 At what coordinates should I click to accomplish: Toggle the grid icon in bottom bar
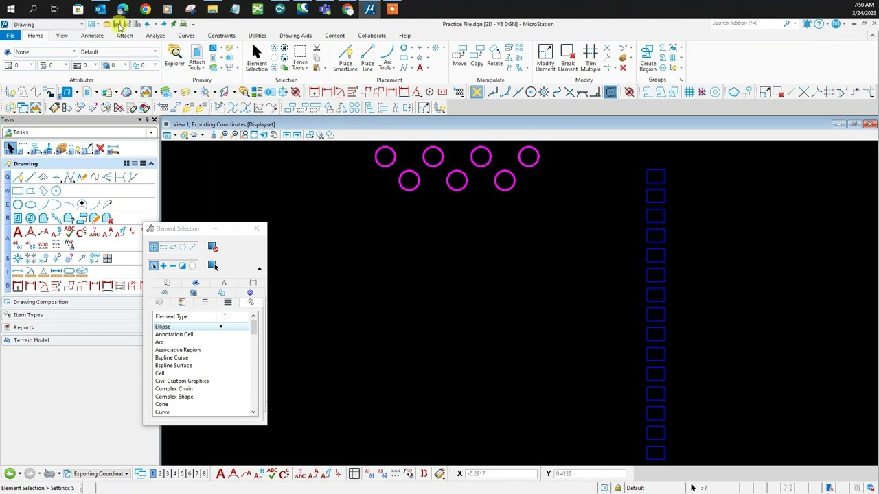(x=354, y=473)
